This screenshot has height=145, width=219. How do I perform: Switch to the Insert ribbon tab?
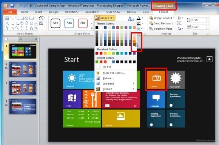(39, 12)
